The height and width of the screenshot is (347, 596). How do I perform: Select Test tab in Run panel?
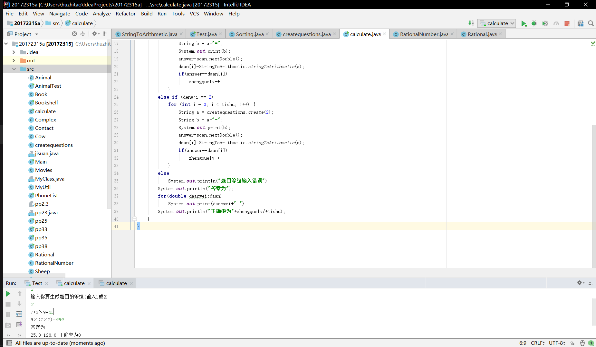point(37,283)
